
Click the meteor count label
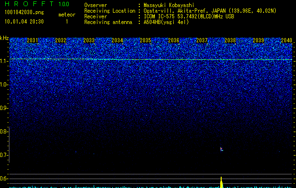(x=67, y=15)
